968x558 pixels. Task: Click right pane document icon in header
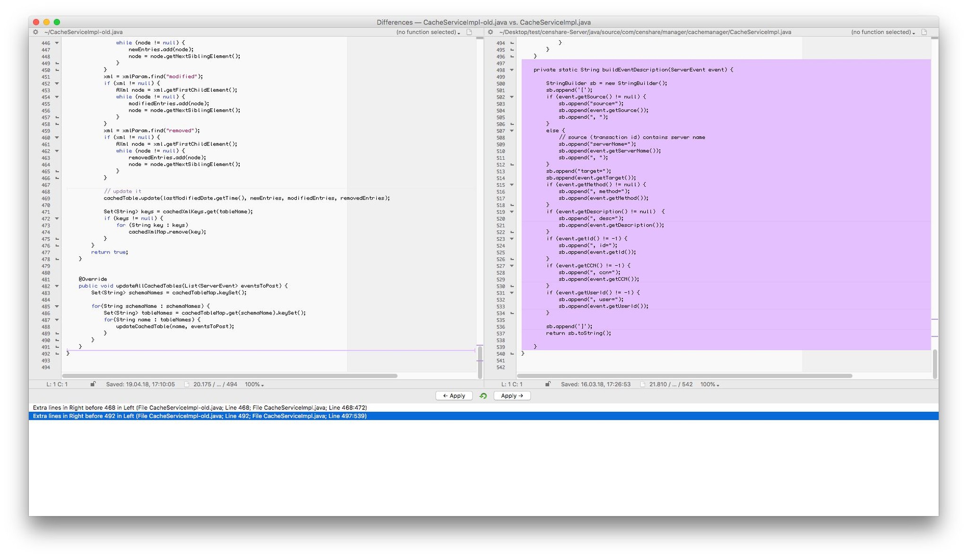click(x=925, y=32)
